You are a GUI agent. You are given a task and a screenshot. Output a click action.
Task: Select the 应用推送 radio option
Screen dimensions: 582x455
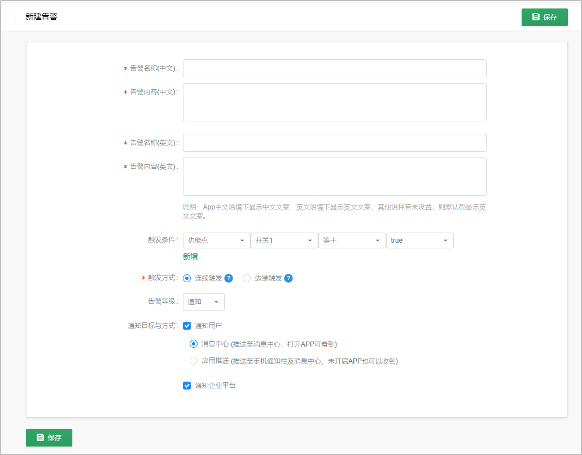tap(194, 361)
